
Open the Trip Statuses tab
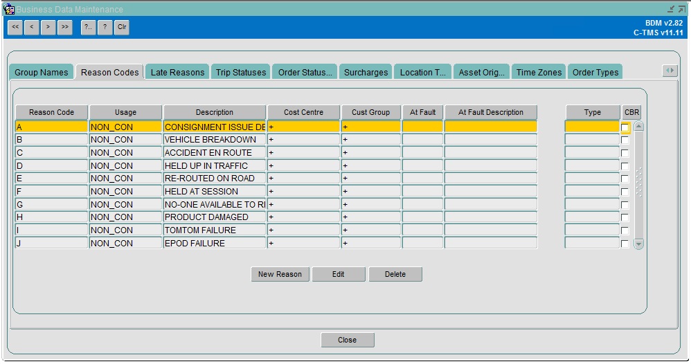coord(241,72)
